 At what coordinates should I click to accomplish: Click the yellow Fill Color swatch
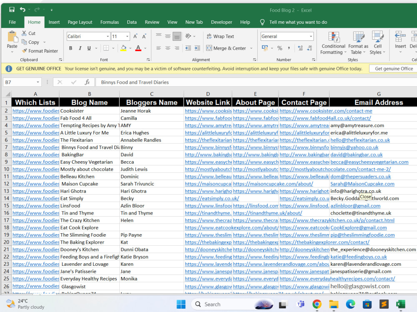click(123, 48)
